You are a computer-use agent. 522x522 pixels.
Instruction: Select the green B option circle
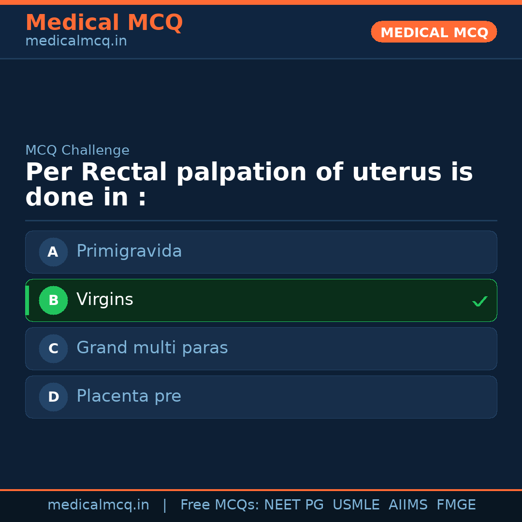(53, 300)
